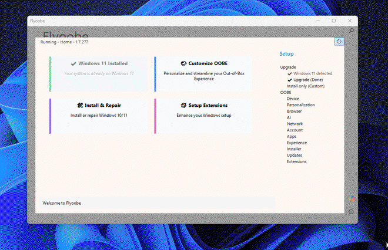Click the Install & Repair tools icon
Viewport: 388px width, 250px height.
coord(80,105)
